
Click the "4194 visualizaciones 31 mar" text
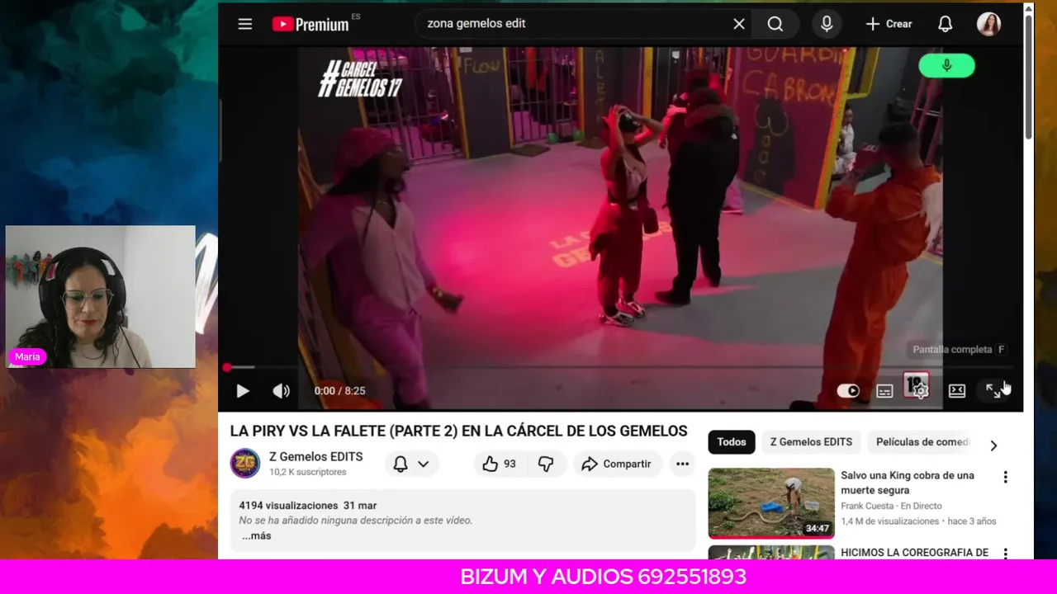click(308, 506)
